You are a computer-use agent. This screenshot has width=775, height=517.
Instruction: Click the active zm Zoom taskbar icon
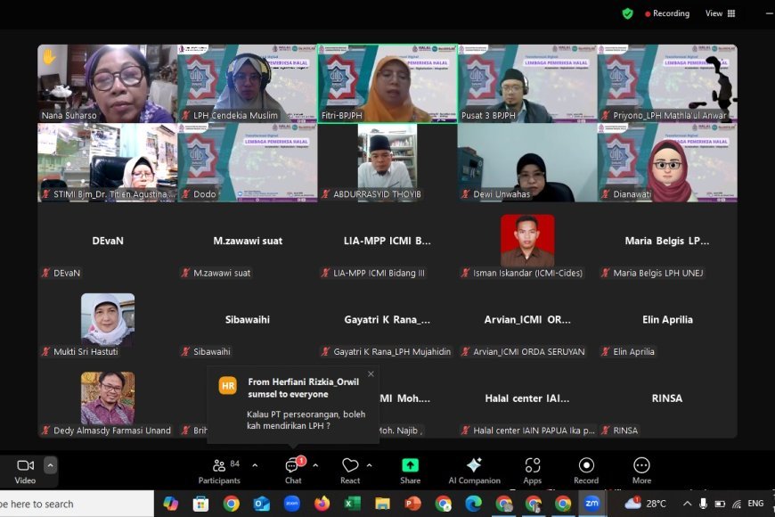[592, 505]
